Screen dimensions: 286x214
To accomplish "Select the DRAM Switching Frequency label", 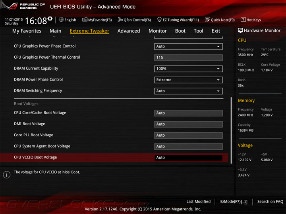I will [x=38, y=91].
